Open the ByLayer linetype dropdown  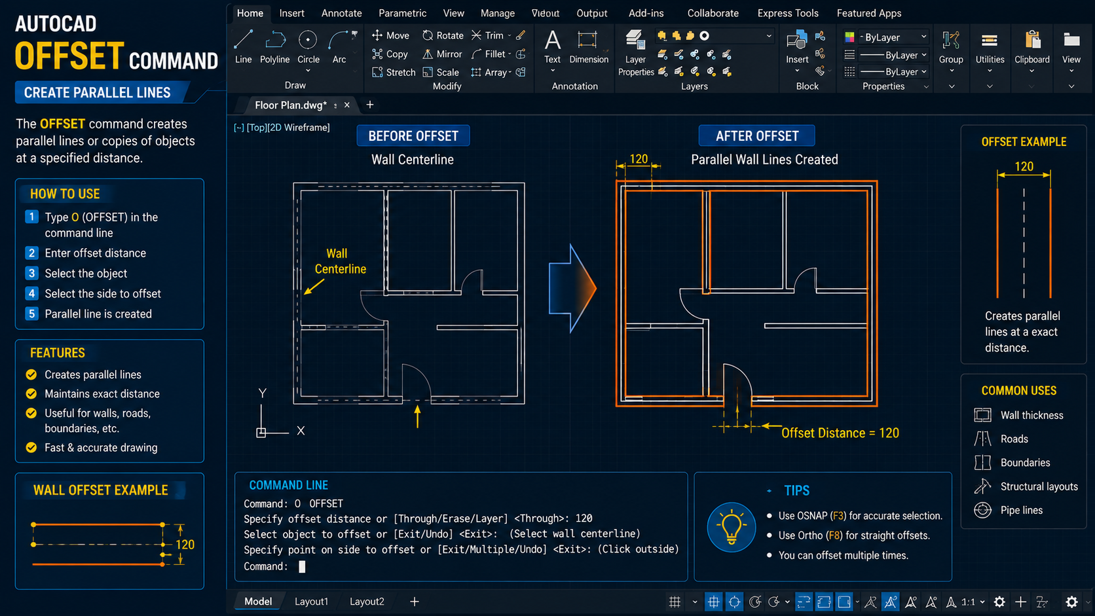point(923,71)
